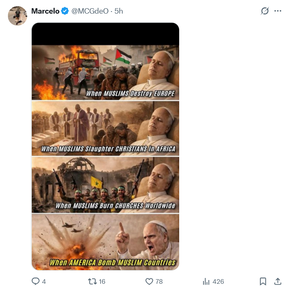The height and width of the screenshot is (292, 290).
Task: Click the Marcelo display name
Action: pos(45,11)
